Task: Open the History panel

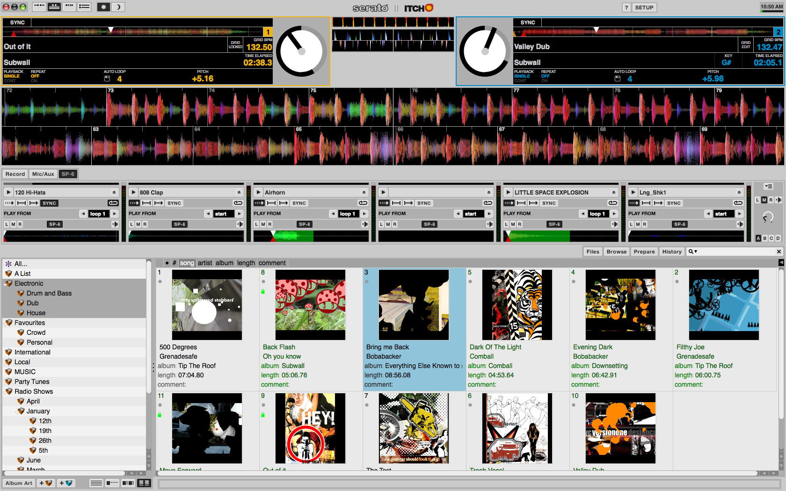Action: (672, 252)
